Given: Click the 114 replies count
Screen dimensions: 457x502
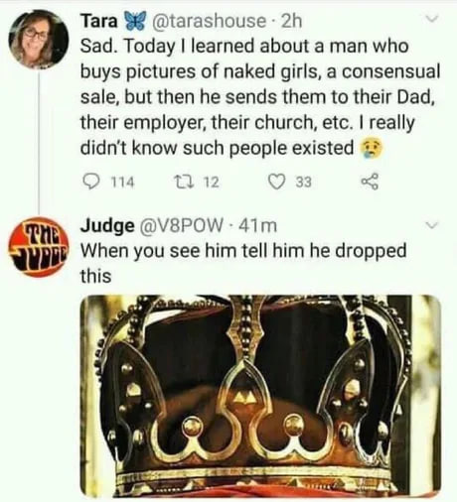Looking at the screenshot, I should [x=122, y=183].
